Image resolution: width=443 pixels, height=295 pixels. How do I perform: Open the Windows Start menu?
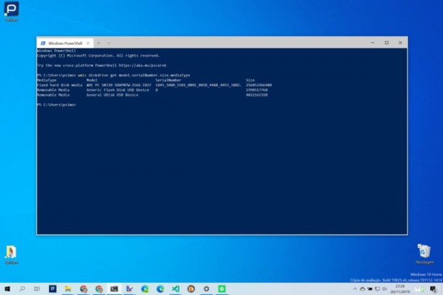point(8,289)
